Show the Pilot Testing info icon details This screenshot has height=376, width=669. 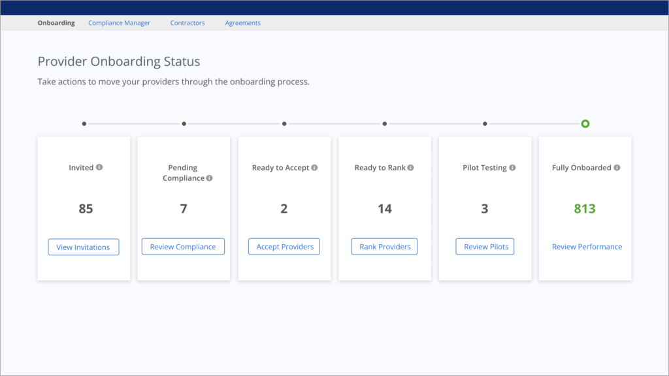pyautogui.click(x=512, y=168)
